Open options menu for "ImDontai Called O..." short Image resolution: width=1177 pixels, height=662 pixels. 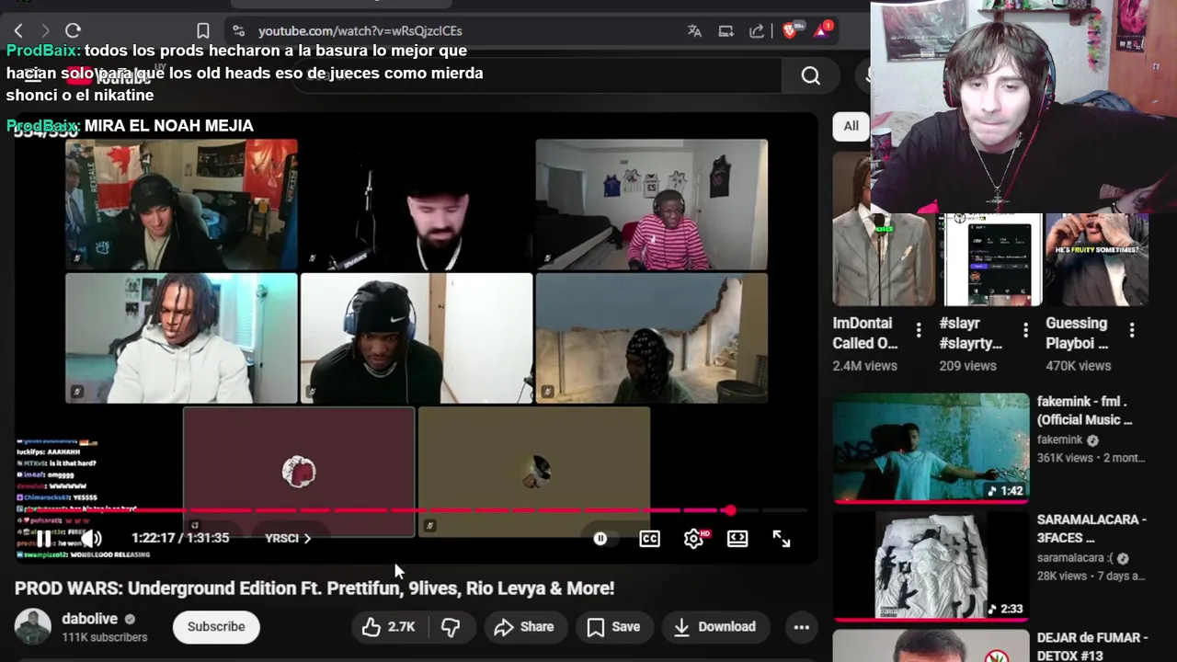coord(919,330)
